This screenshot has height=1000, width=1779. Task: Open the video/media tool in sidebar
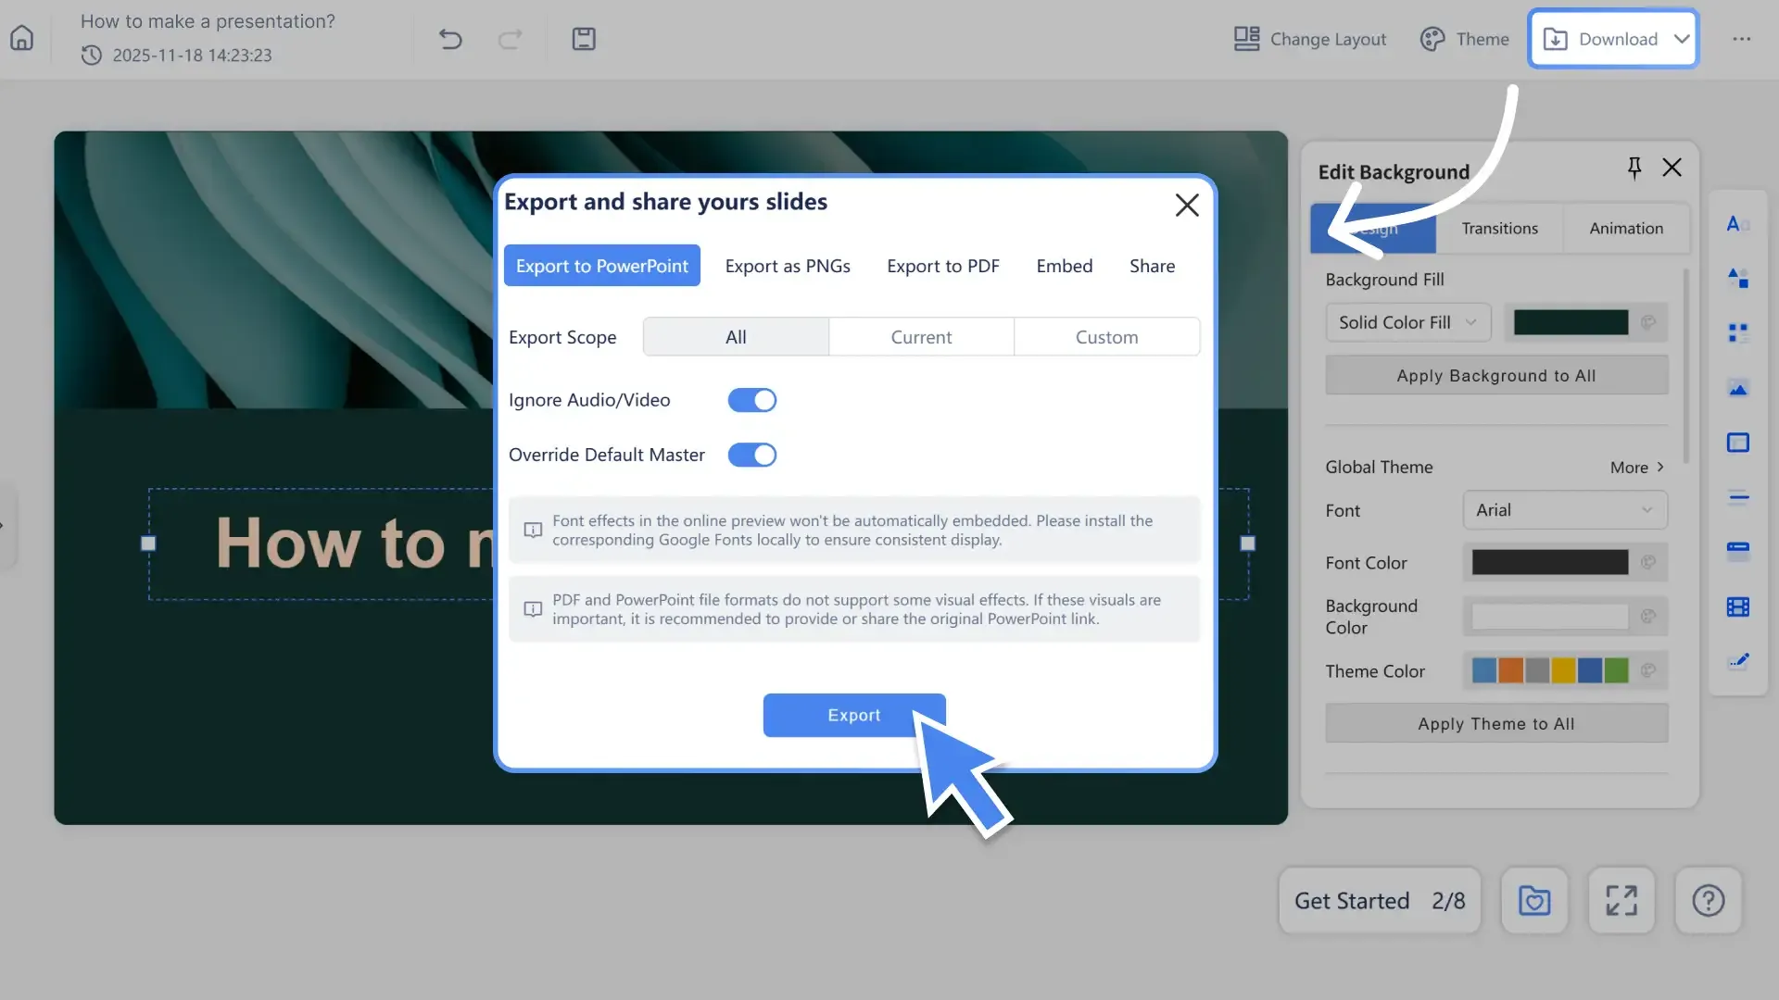1738,607
